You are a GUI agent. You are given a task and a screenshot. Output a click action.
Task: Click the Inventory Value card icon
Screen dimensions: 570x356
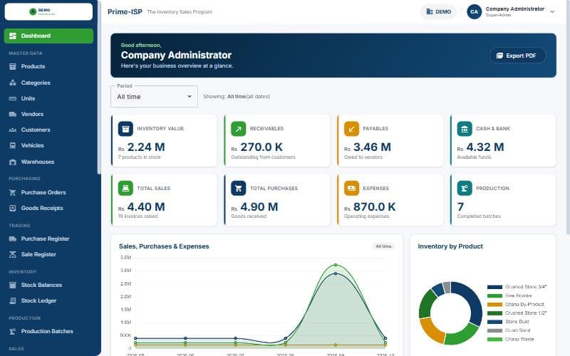coord(125,129)
